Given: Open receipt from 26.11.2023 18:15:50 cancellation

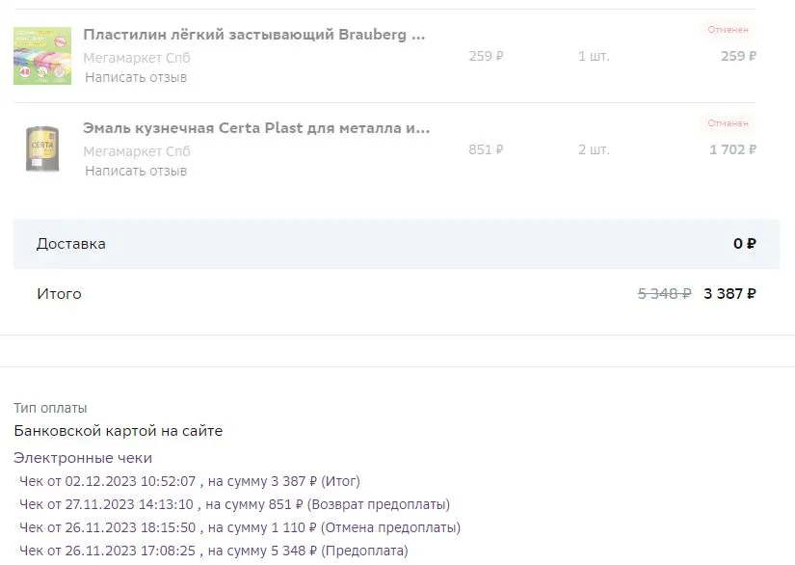Looking at the screenshot, I should [x=240, y=527].
